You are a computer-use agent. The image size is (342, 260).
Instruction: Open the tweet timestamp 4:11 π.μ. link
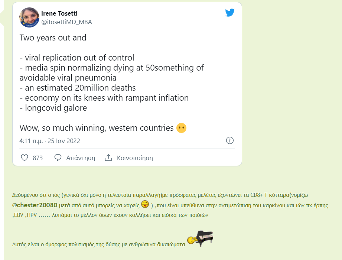tap(50, 141)
